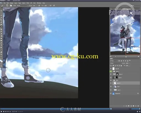Change screen mode icon in toolbox
Screen dimensions: 141x113
click(x=1, y=66)
